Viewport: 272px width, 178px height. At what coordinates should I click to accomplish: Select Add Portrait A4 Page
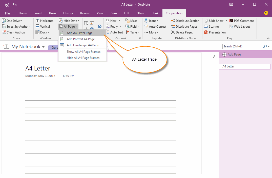coord(82,39)
